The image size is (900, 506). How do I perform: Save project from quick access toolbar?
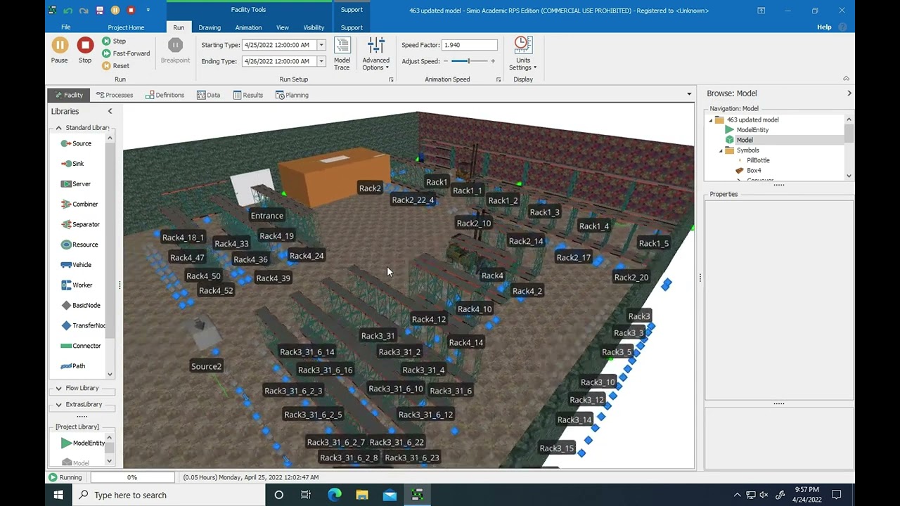click(x=100, y=11)
